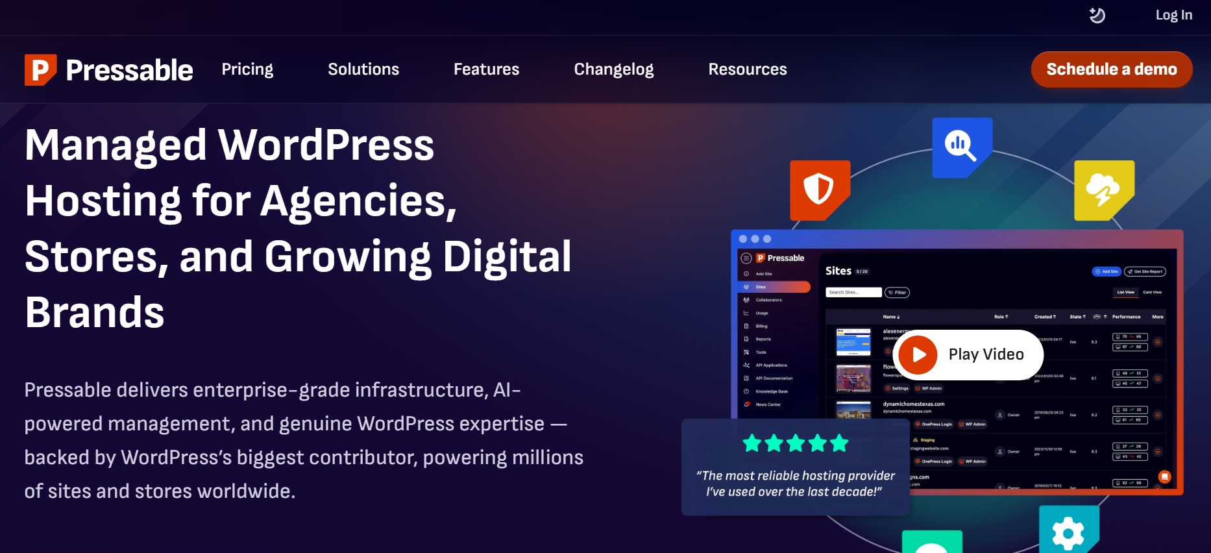Image resolution: width=1211 pixels, height=553 pixels.
Task: Click the blue Add Site button
Action: coord(1107,271)
